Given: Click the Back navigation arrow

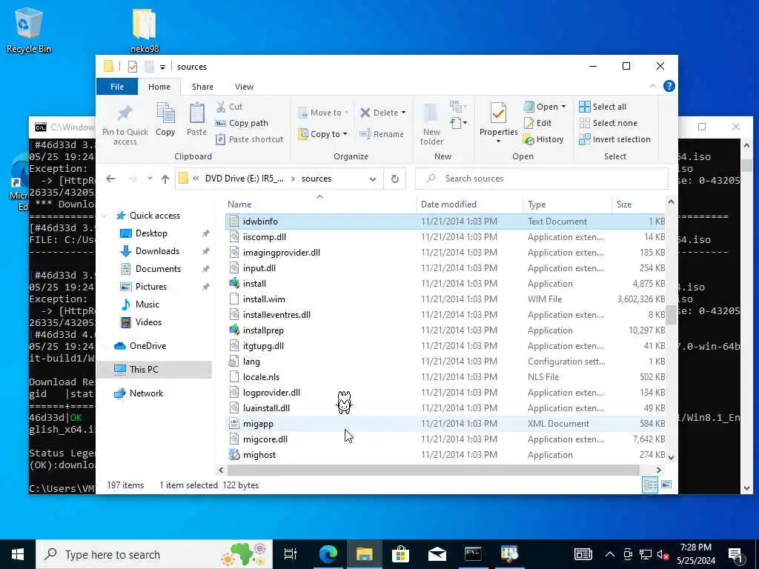Looking at the screenshot, I should pos(110,179).
